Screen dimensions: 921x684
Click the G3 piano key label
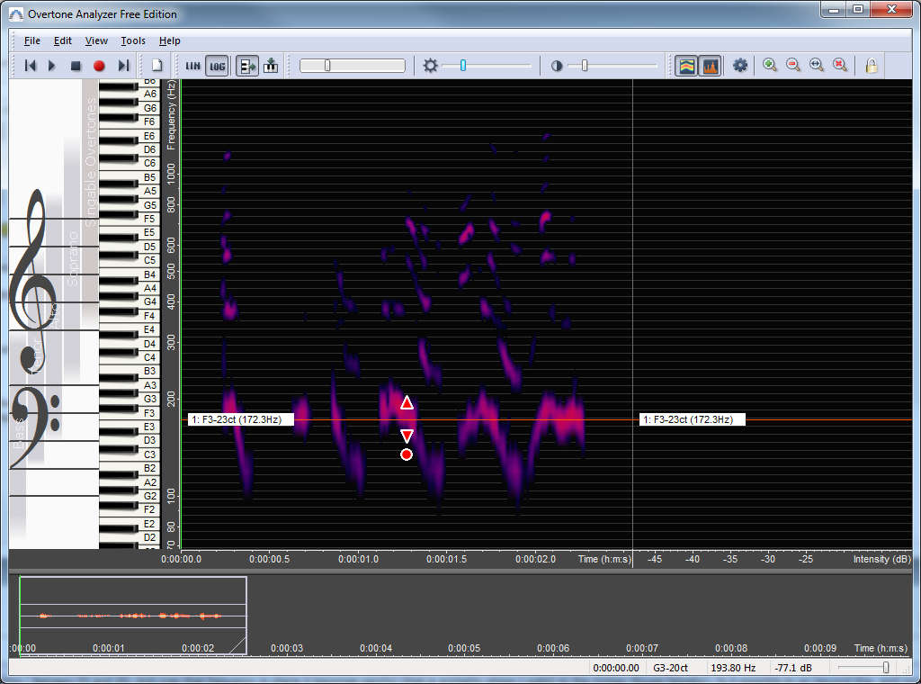[150, 399]
